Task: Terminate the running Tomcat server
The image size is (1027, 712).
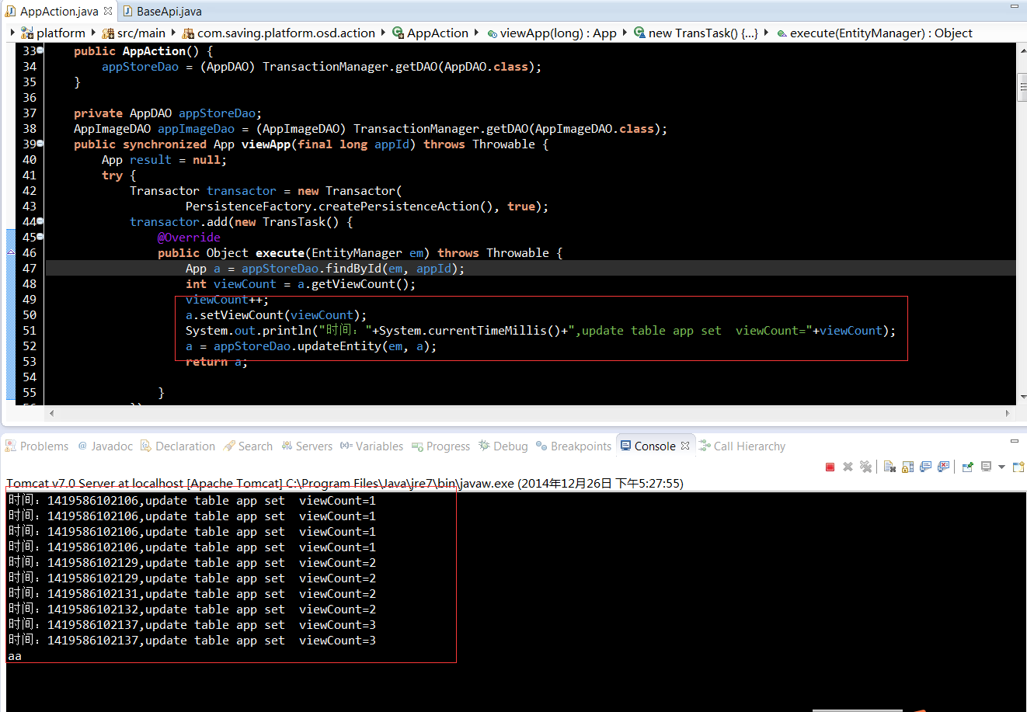Action: point(830,467)
